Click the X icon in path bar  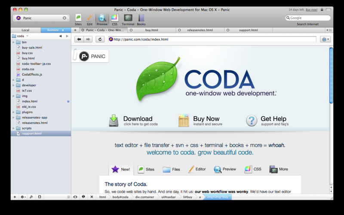(x=92, y=197)
